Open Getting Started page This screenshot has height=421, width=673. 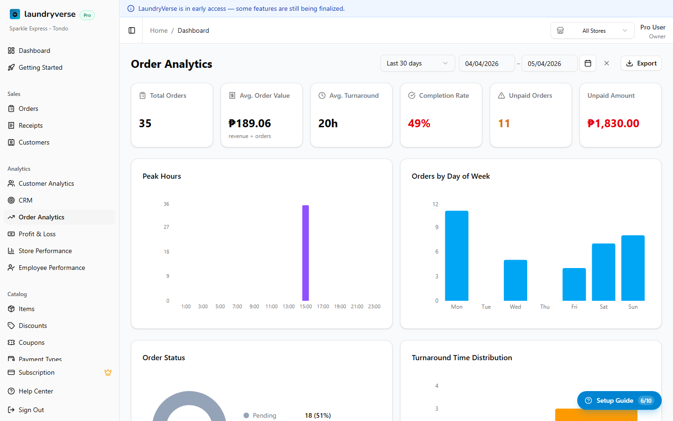pyautogui.click(x=59, y=67)
